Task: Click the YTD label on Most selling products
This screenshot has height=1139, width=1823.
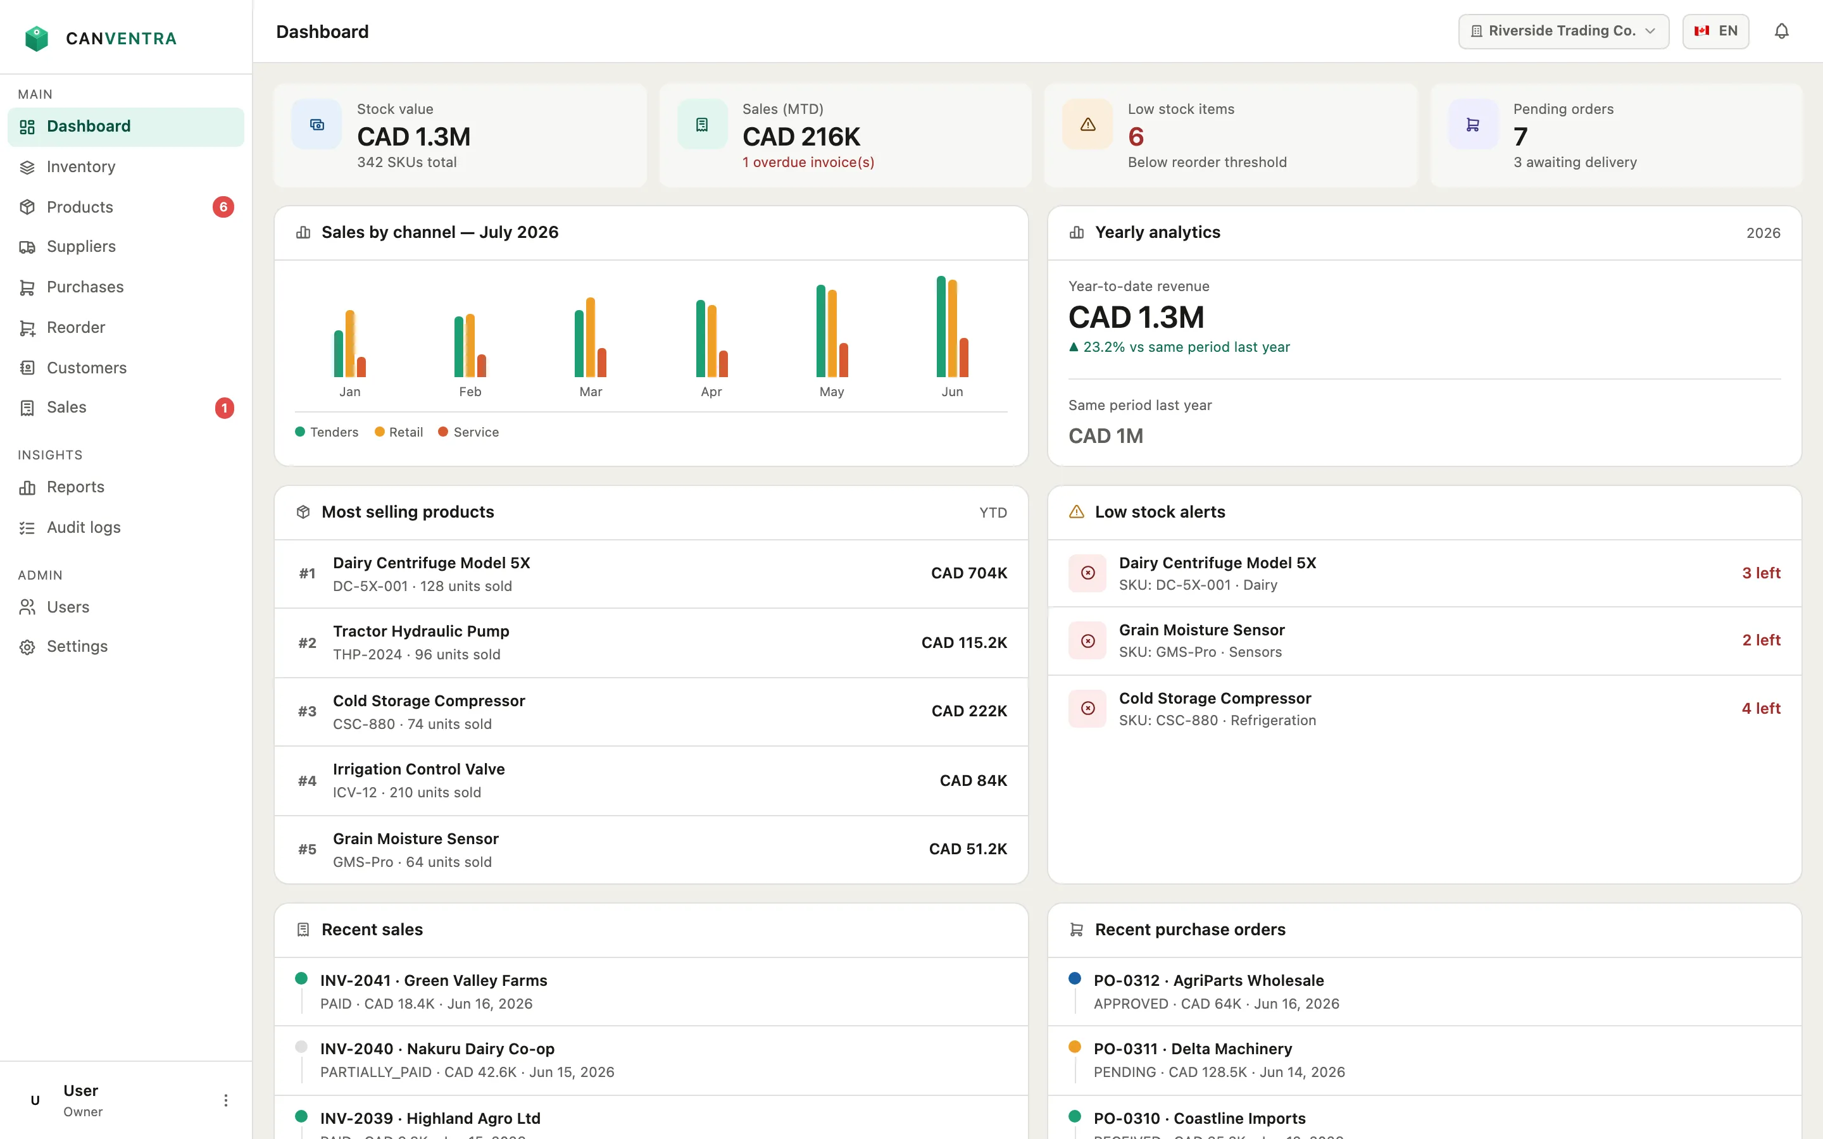Action: pos(993,513)
